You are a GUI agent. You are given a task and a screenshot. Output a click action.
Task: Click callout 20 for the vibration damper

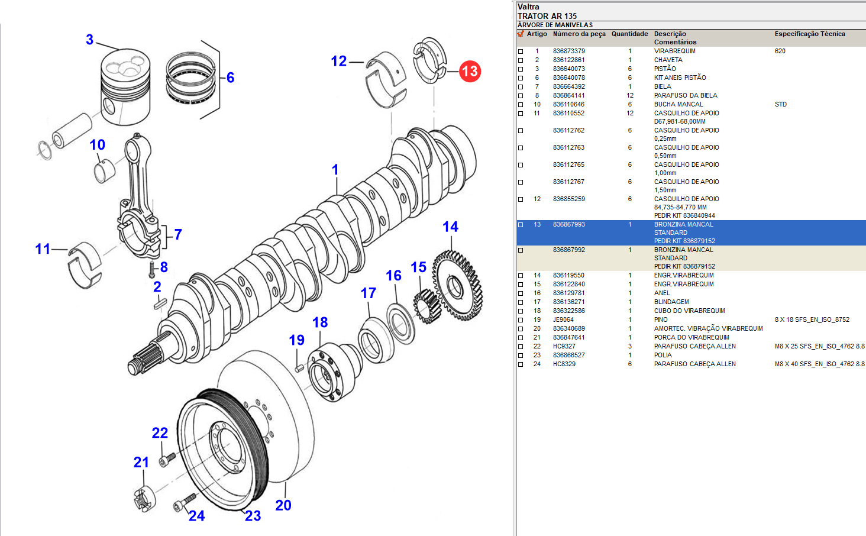pos(283,505)
